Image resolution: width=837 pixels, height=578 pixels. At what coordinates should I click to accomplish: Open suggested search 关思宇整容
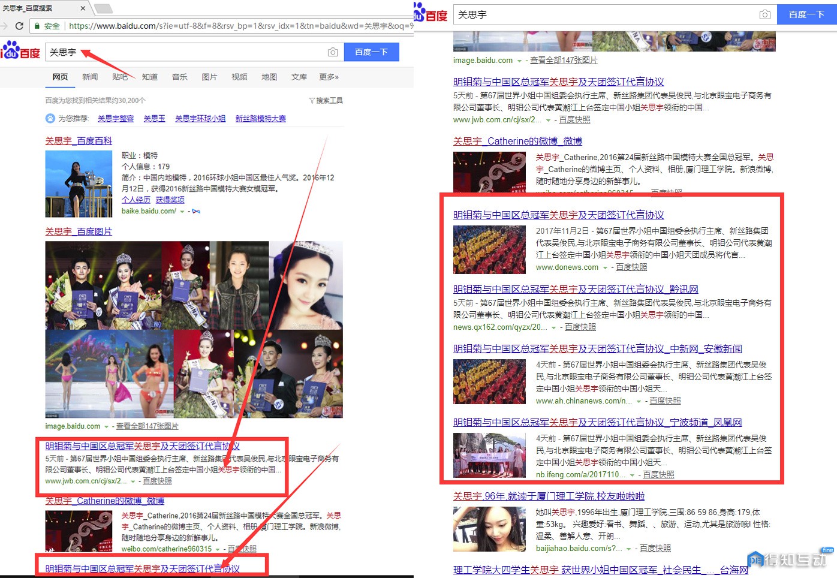(x=116, y=119)
